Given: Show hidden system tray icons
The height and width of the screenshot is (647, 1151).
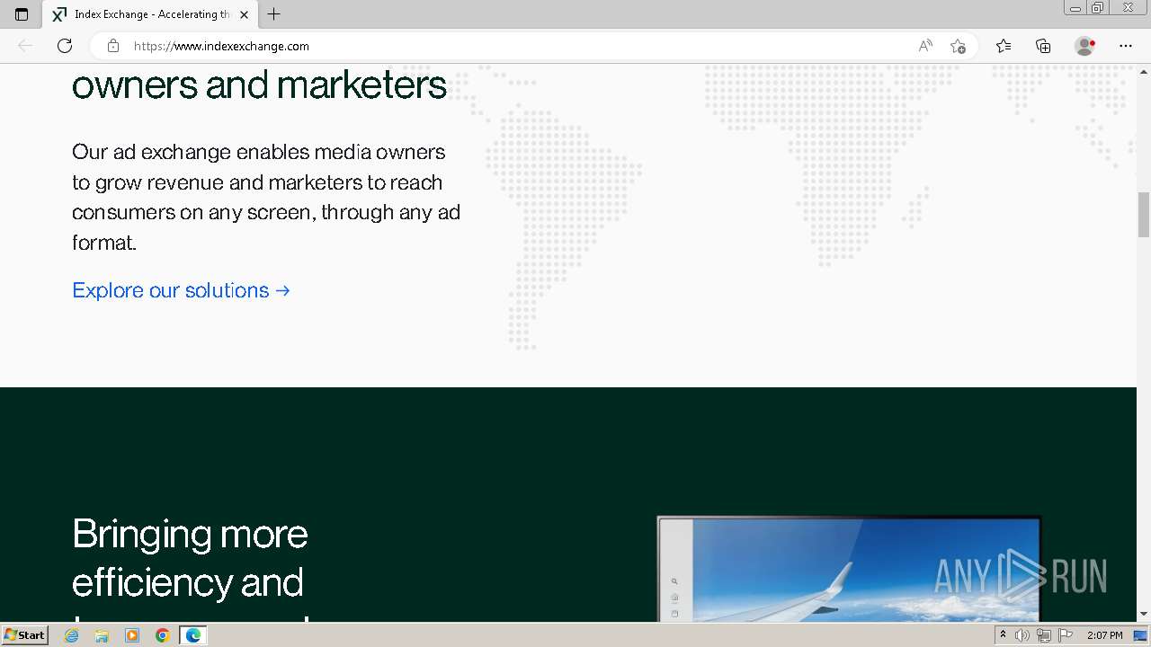Looking at the screenshot, I should [x=1003, y=635].
